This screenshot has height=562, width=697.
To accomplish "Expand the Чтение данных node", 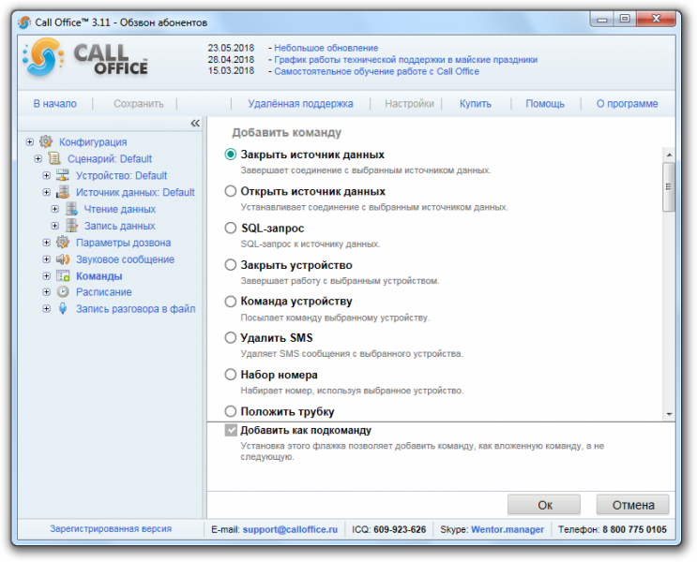I will [55, 209].
